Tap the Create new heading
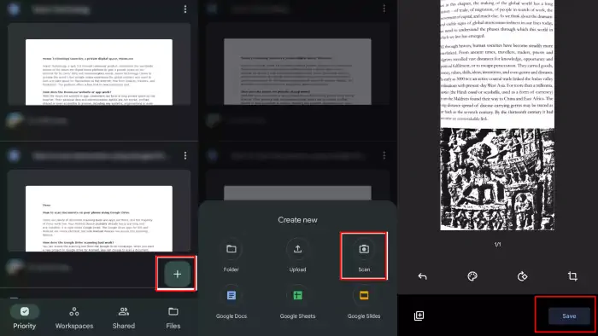The height and width of the screenshot is (336, 598). click(x=297, y=220)
